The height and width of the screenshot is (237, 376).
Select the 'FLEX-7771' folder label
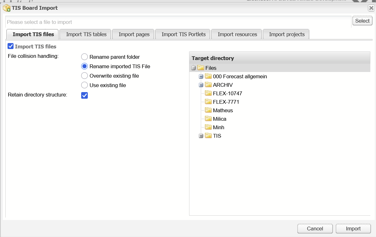point(226,102)
